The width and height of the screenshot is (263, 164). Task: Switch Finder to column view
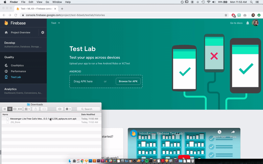(15, 109)
